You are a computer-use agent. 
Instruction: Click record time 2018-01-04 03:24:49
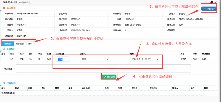click(80, 30)
